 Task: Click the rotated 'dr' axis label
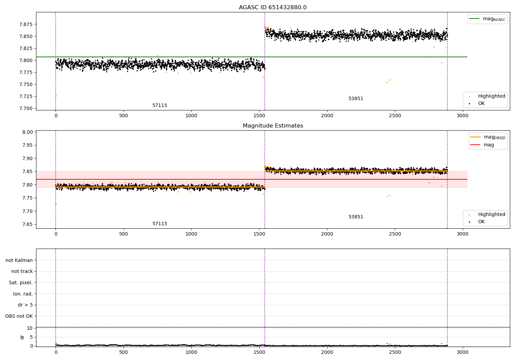(x=22, y=337)
